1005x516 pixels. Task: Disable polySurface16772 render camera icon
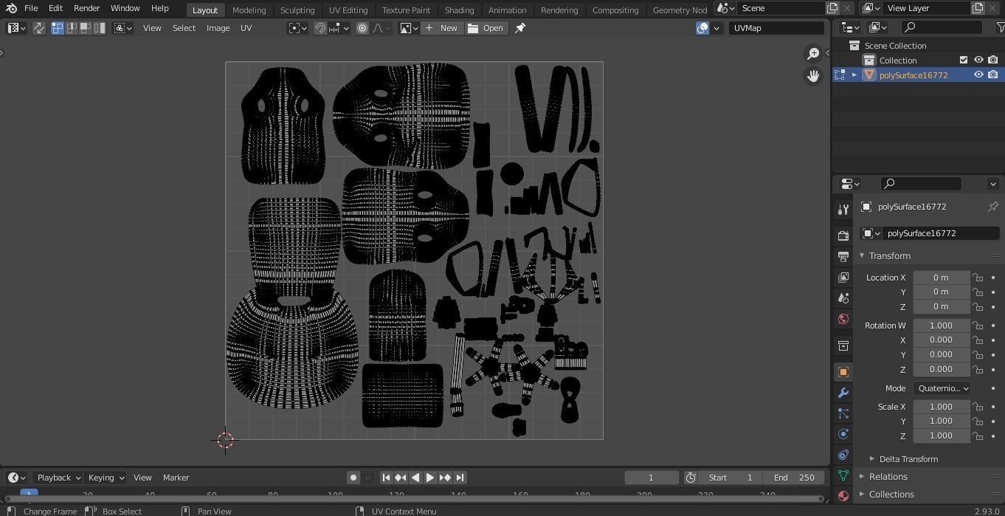click(993, 75)
